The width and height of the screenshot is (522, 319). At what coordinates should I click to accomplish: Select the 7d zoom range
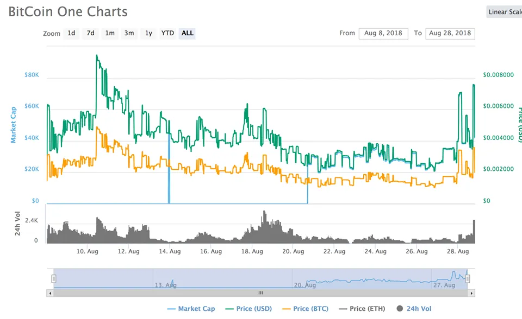point(91,33)
